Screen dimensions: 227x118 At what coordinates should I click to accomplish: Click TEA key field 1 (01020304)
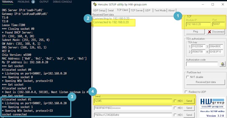[x=198, y=46]
